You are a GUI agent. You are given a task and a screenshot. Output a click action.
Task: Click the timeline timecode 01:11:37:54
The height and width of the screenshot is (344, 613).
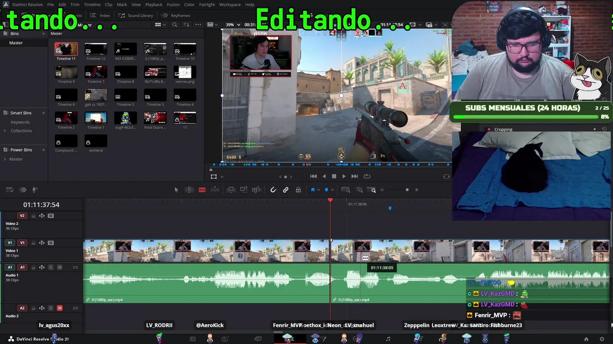point(41,204)
